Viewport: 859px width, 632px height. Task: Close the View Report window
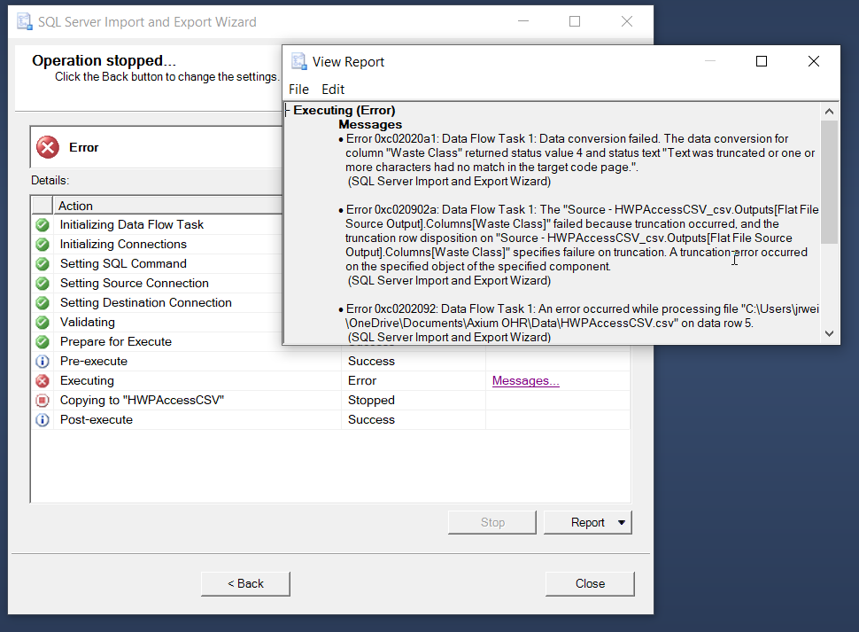click(x=814, y=61)
